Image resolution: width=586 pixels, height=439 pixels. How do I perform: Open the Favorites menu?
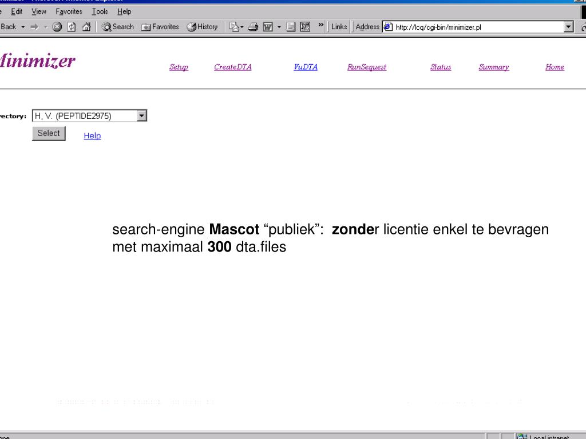pos(69,11)
